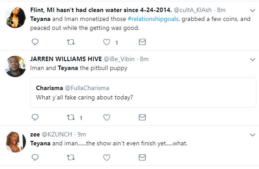This screenshot has width=259, height=169.
Task: Like the tweet about monetized relationship goals
Action: (107, 42)
